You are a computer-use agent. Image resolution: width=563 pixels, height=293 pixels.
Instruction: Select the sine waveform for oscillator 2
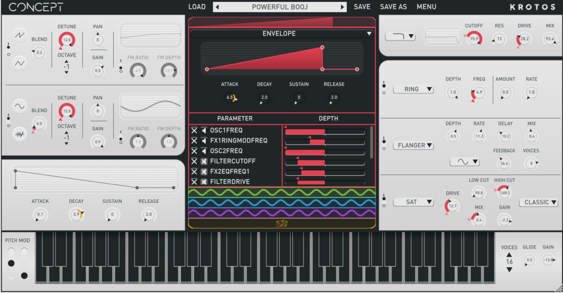(20, 106)
